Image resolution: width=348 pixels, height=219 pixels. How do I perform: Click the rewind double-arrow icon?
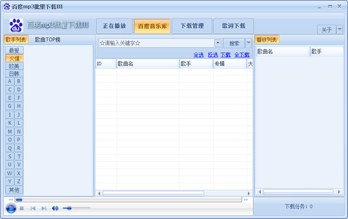coord(11,200)
